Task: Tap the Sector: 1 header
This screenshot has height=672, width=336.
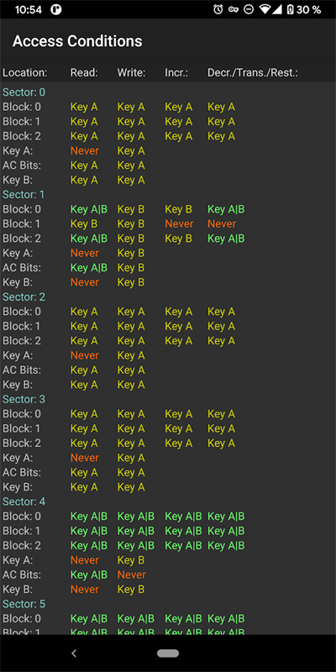Action: (x=24, y=195)
